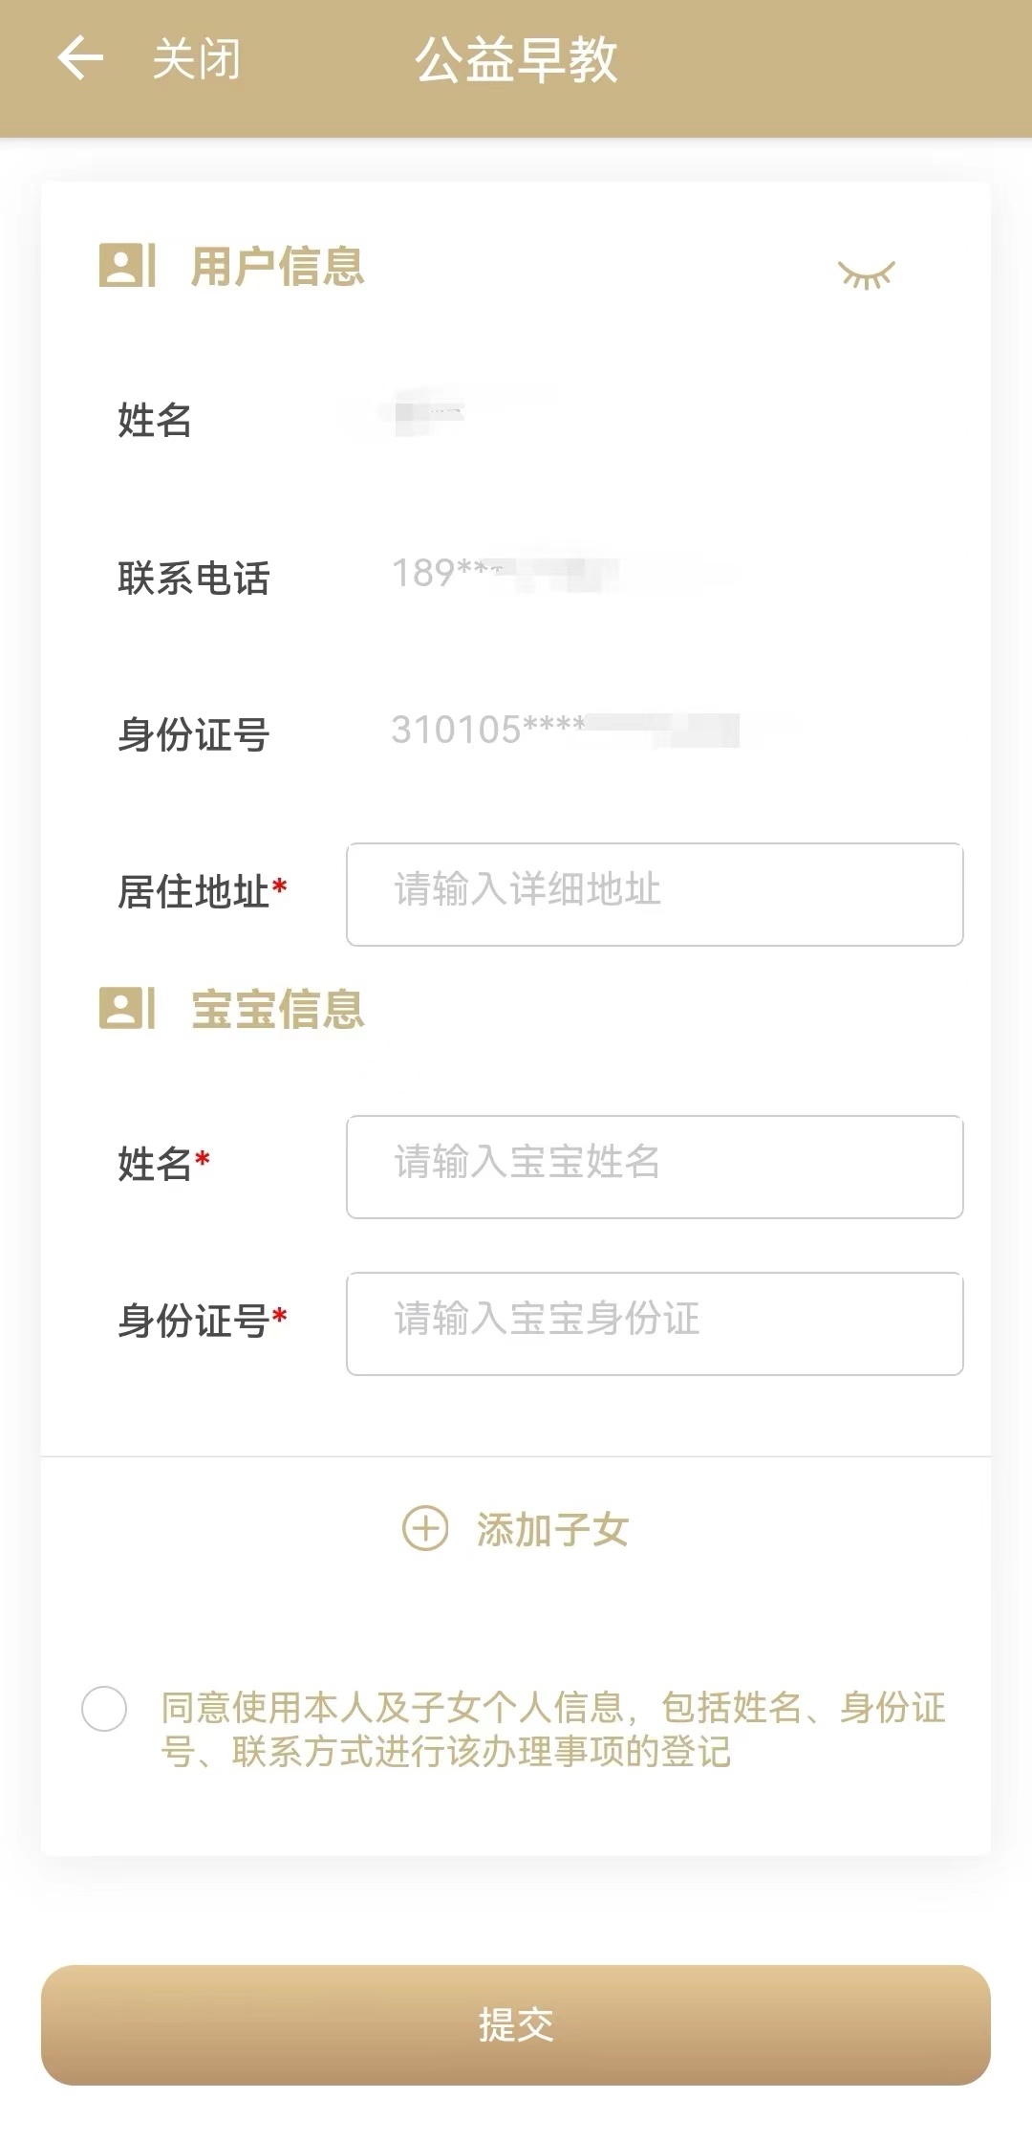Click the baby name input field

(x=655, y=1167)
